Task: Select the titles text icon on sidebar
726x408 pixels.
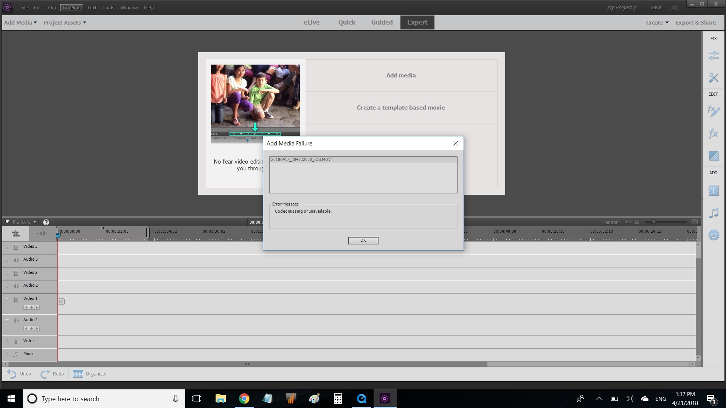Action: 713,190
